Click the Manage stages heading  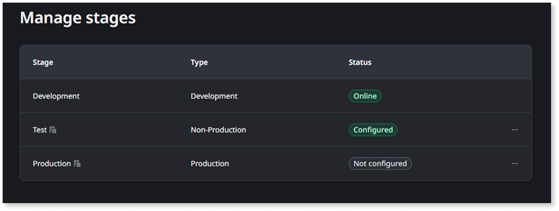click(x=78, y=18)
